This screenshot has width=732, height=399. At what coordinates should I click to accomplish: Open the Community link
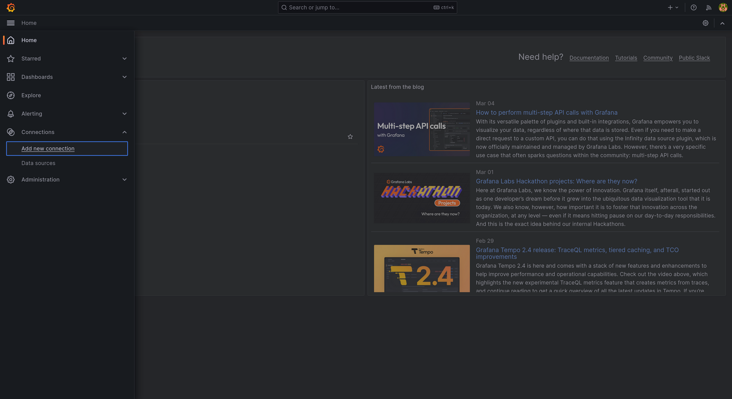click(x=658, y=58)
